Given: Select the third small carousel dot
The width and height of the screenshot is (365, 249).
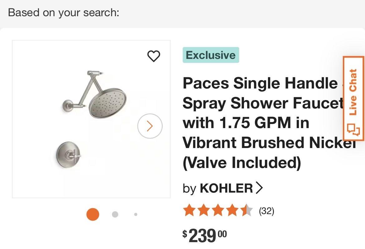Looking at the screenshot, I should 136,214.
